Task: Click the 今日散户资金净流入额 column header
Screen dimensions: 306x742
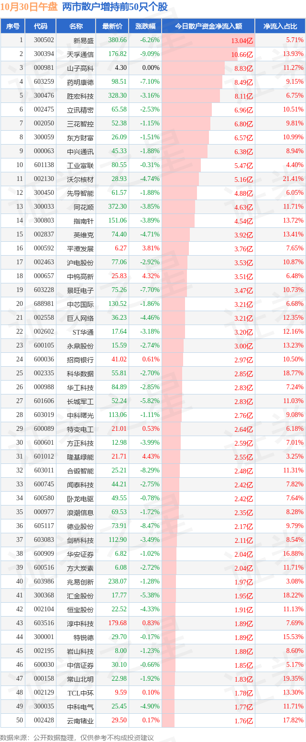Action: (208, 26)
